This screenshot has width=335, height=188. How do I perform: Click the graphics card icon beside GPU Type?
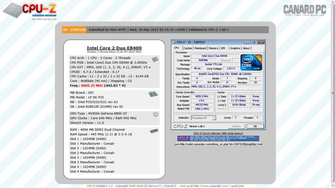156,114
